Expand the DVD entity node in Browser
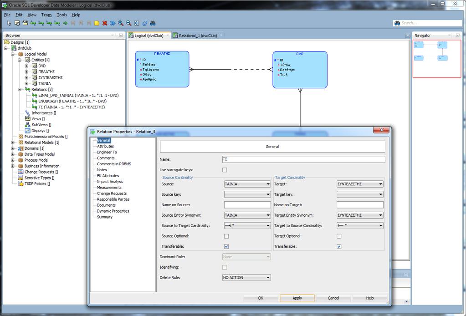 click(x=27, y=66)
